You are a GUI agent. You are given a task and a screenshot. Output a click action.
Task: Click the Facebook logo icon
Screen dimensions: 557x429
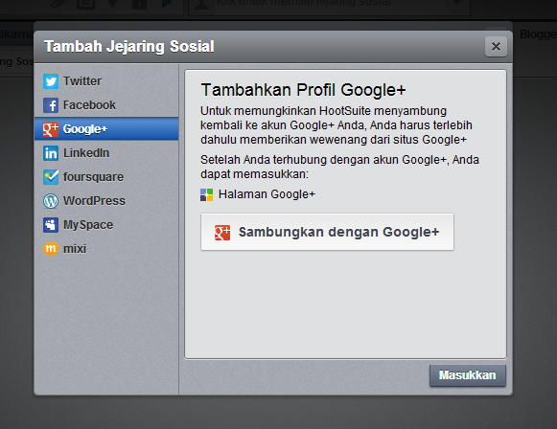(x=51, y=105)
